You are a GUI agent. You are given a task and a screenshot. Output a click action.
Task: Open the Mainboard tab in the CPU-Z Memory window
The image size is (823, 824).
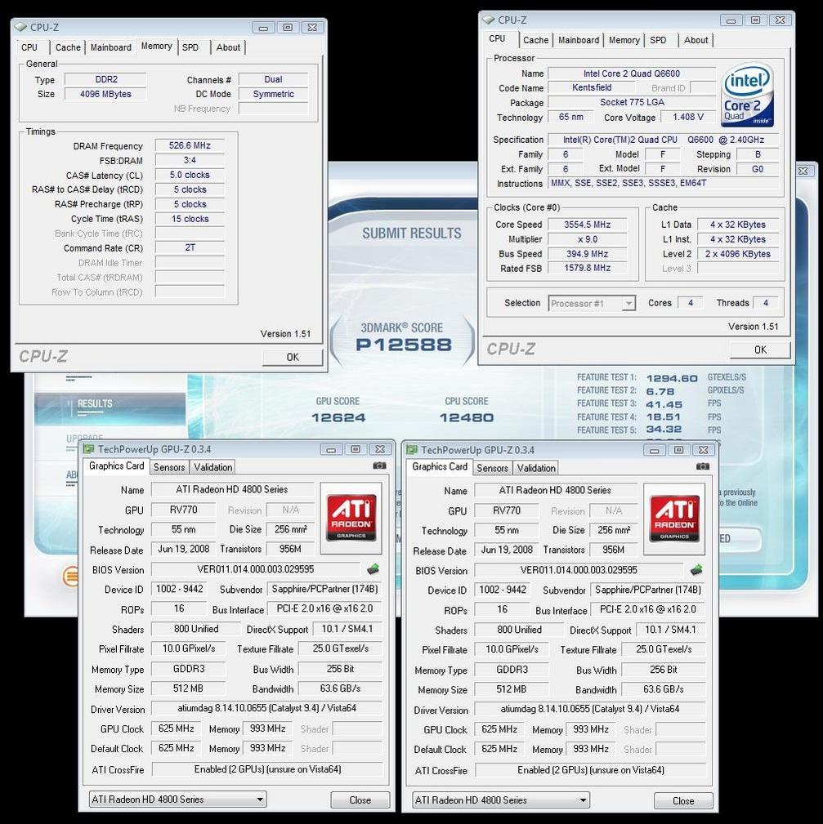point(111,47)
